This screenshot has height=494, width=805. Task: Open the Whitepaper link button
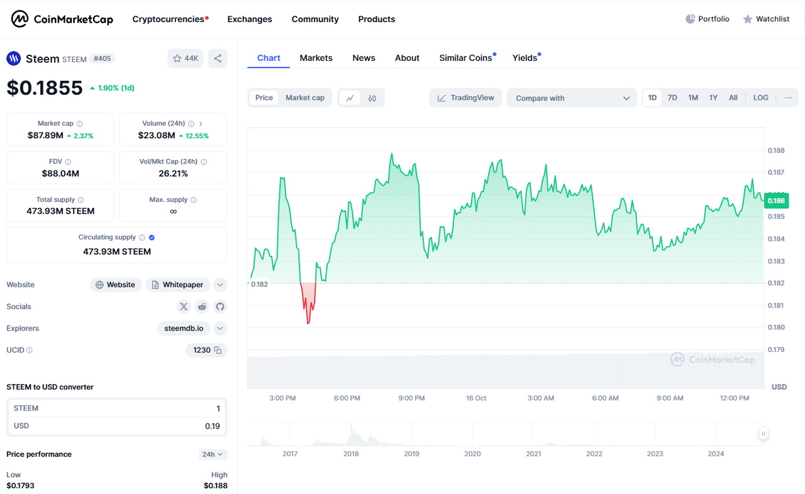pyautogui.click(x=177, y=285)
